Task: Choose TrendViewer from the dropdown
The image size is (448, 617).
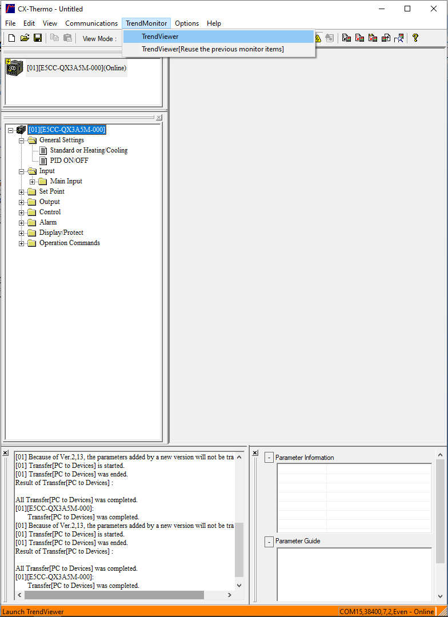Action: pos(218,37)
